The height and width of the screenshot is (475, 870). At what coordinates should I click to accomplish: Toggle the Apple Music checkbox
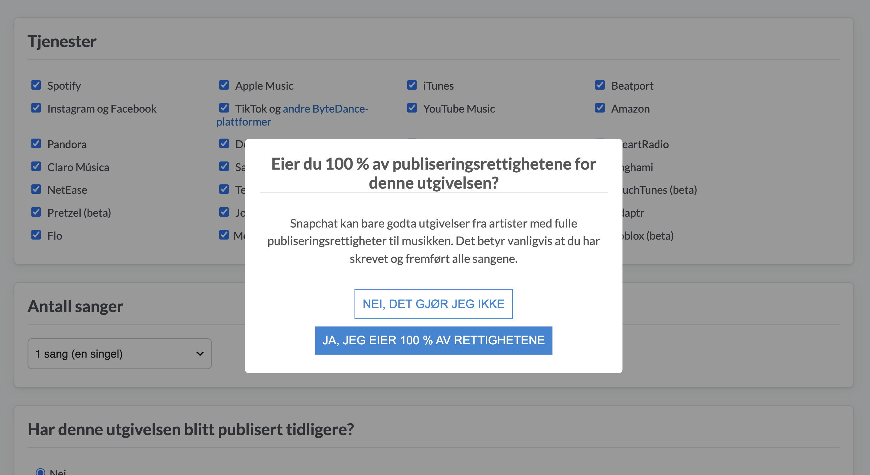[x=224, y=85]
